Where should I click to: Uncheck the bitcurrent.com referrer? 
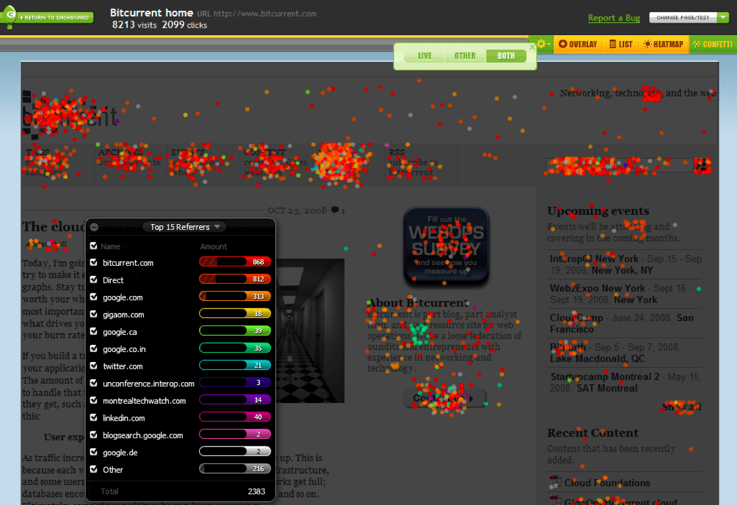point(93,263)
